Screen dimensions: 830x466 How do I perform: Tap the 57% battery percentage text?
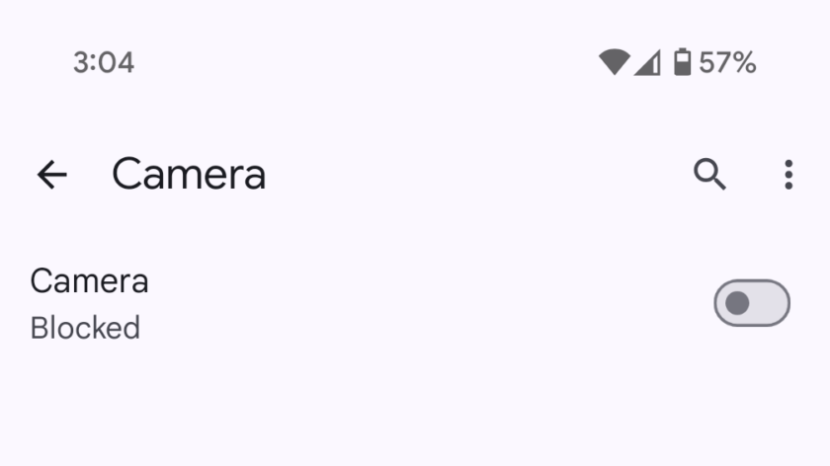[x=727, y=63]
